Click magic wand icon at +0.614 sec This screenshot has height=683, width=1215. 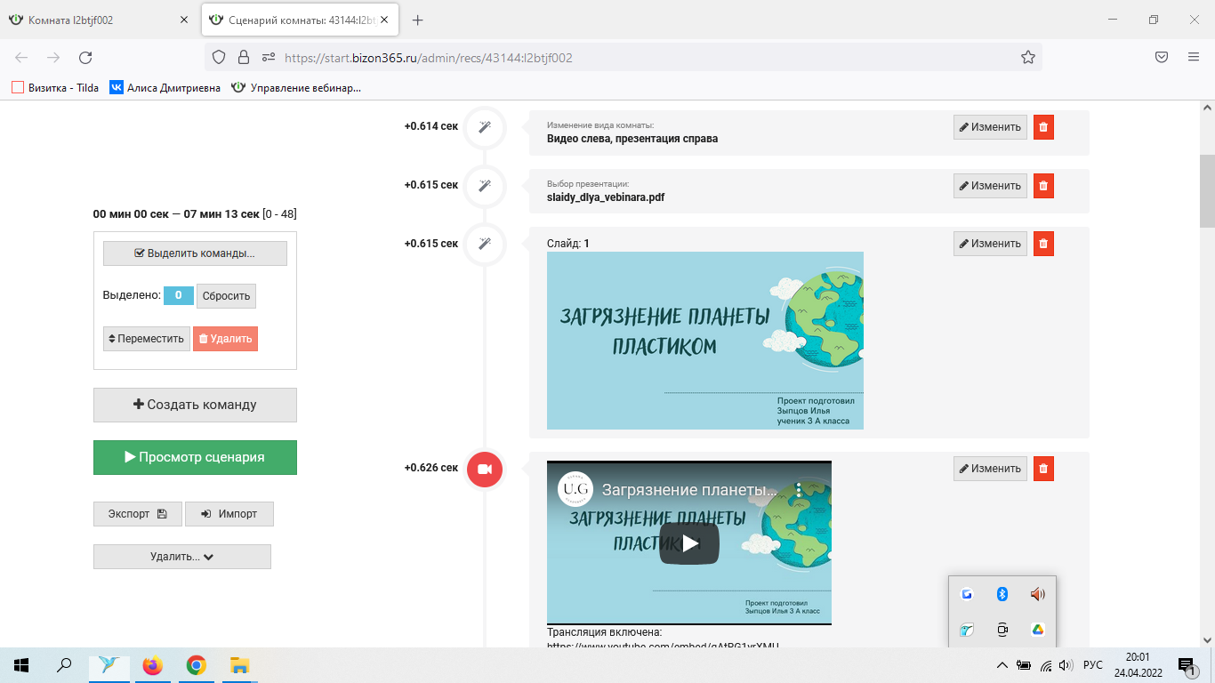485,127
